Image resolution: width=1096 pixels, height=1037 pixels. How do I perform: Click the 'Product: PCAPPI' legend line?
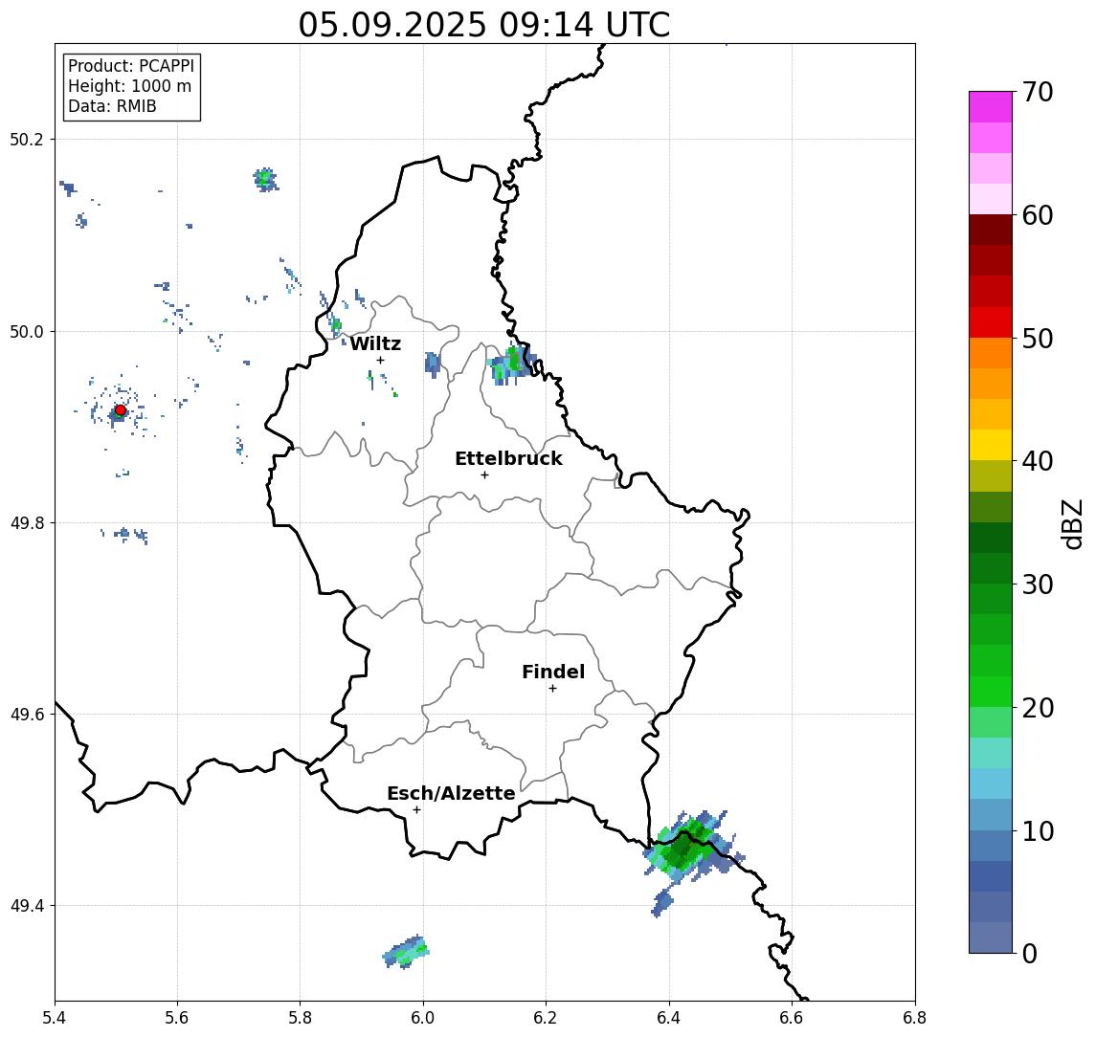(x=131, y=66)
